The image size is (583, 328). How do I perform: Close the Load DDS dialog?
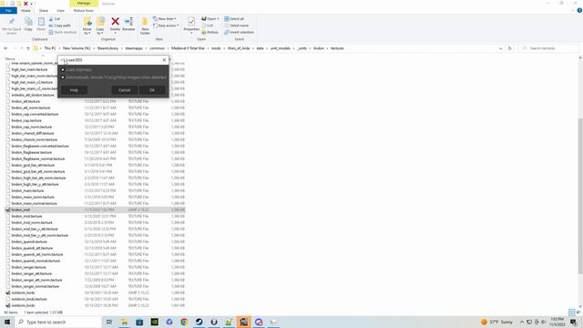point(164,60)
